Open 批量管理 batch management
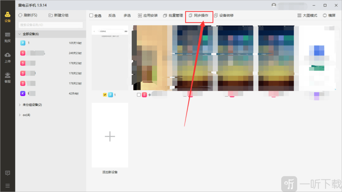The image size is (342, 192). (x=173, y=16)
